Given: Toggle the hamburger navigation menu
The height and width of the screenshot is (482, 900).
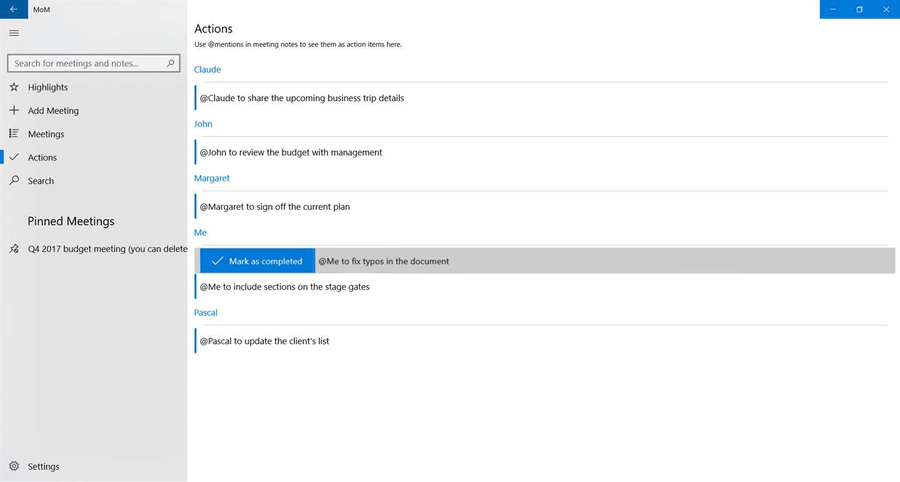Looking at the screenshot, I should pyautogui.click(x=14, y=33).
